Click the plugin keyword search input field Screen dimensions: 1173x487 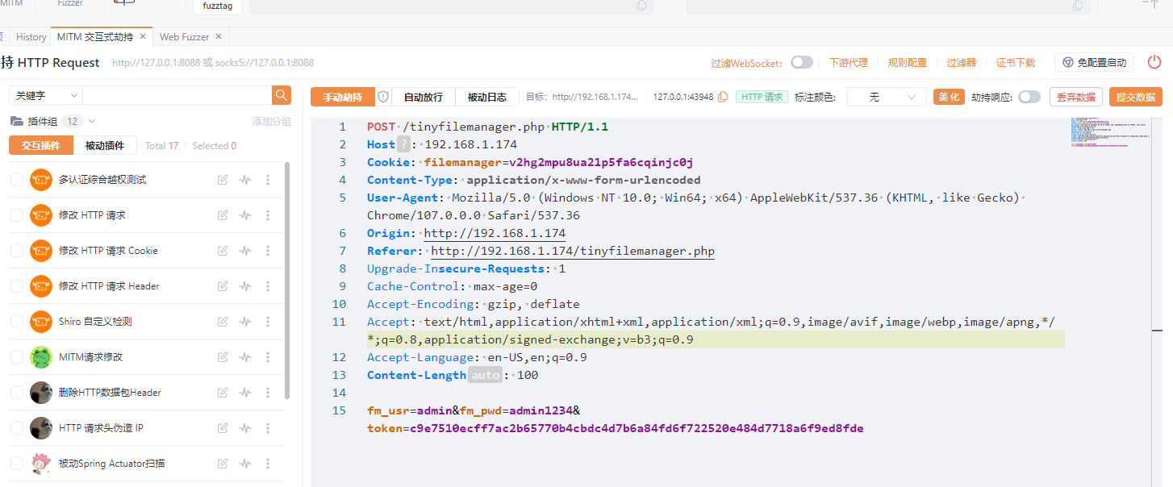[x=176, y=95]
